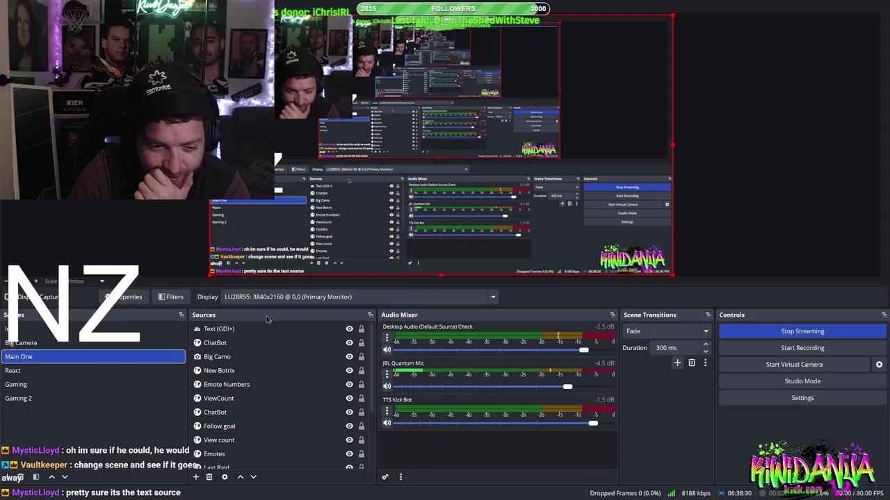Float the Controls dock panel
Viewport: 890px width, 500px height.
click(884, 315)
